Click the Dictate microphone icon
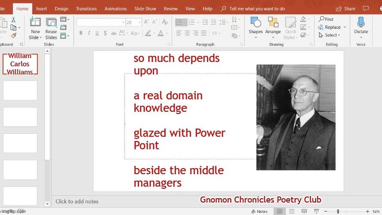This screenshot has width=382, height=215. click(x=361, y=22)
